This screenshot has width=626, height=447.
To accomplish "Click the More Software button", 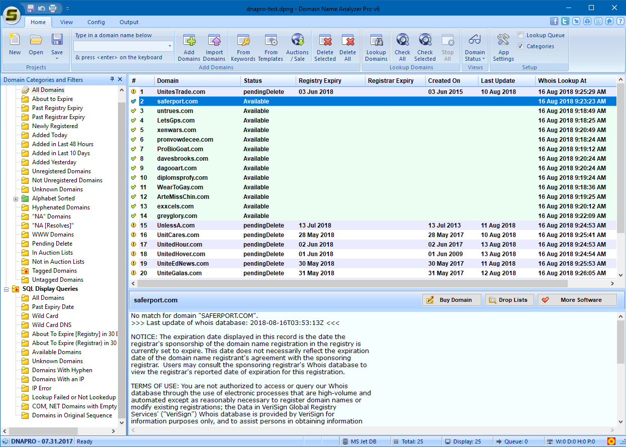I will (x=577, y=300).
